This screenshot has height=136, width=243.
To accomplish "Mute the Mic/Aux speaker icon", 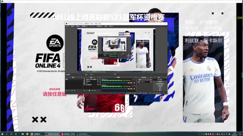I will [x=132, y=83].
